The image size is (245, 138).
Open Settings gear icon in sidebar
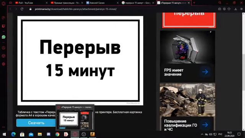click(x=3, y=64)
